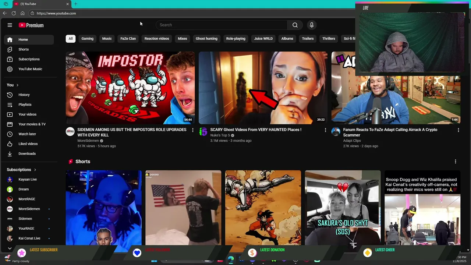This screenshot has width=471, height=265.
Task: Select the Juice WRLD chip
Action: click(x=263, y=39)
